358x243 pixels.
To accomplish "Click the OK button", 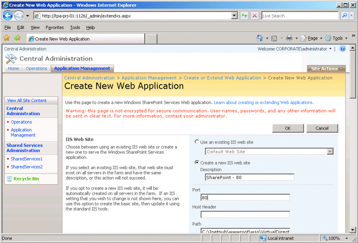I will point(288,128).
